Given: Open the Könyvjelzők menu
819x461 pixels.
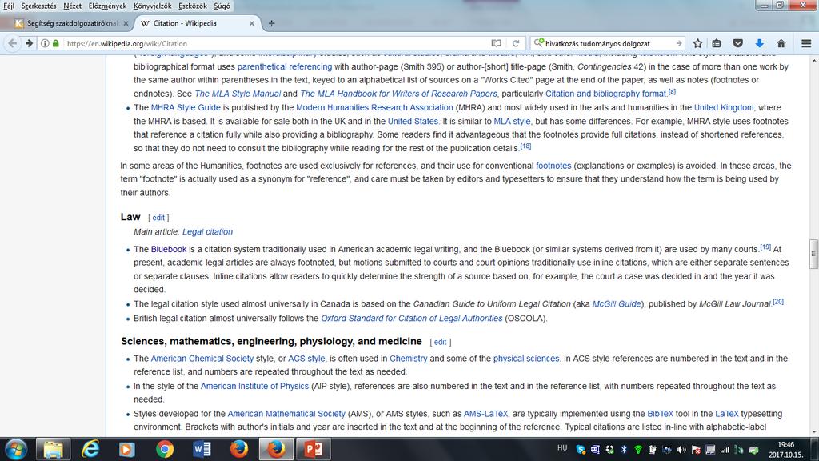Looking at the screenshot, I should tap(152, 6).
